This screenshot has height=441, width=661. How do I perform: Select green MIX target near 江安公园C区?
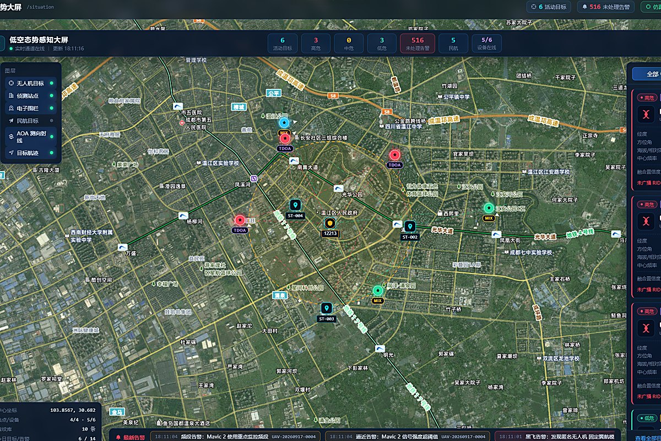click(x=489, y=208)
